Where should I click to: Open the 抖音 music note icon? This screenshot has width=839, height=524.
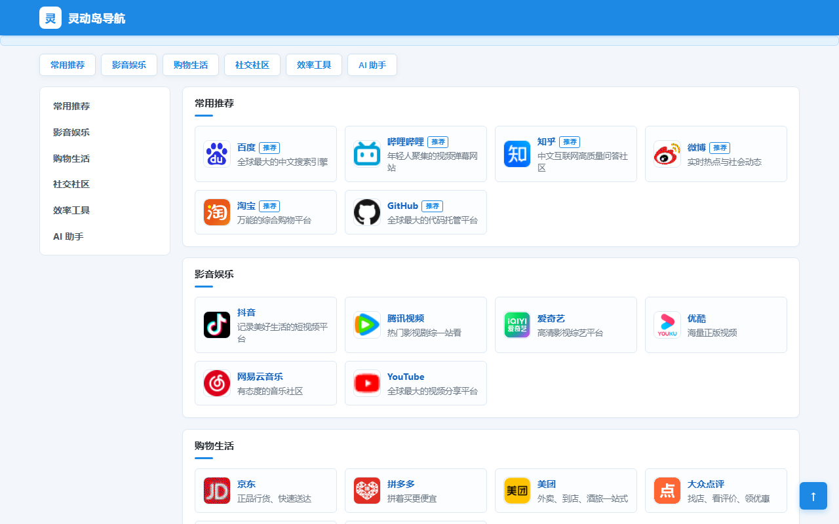(x=217, y=325)
